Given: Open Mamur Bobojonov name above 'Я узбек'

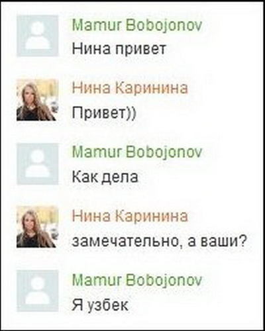Looking at the screenshot, I should click(137, 280).
